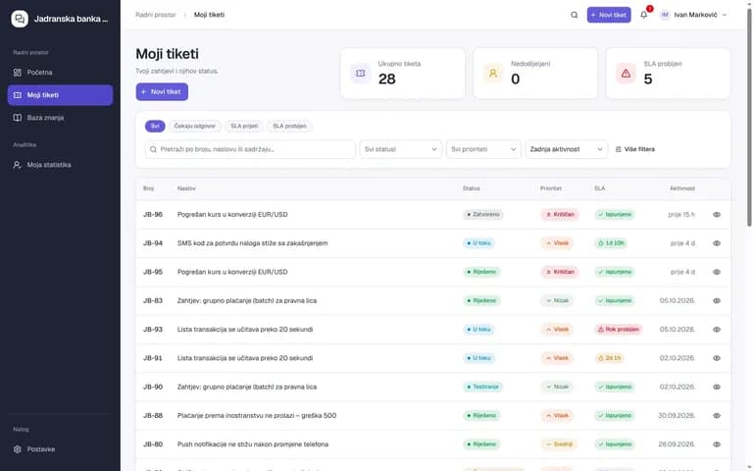The height and width of the screenshot is (471, 753).
Task: View ticket JB-94 via eye icon
Action: click(x=717, y=243)
